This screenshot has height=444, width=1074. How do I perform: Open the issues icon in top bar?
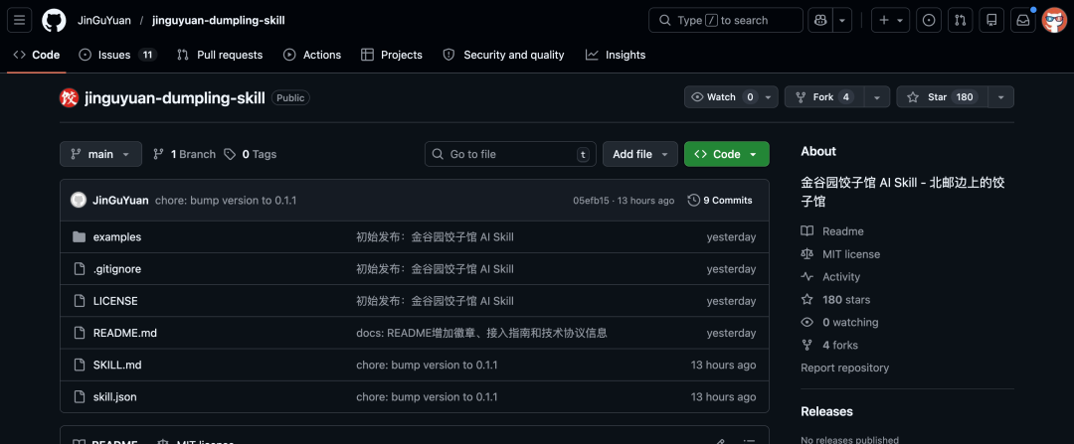pos(929,20)
